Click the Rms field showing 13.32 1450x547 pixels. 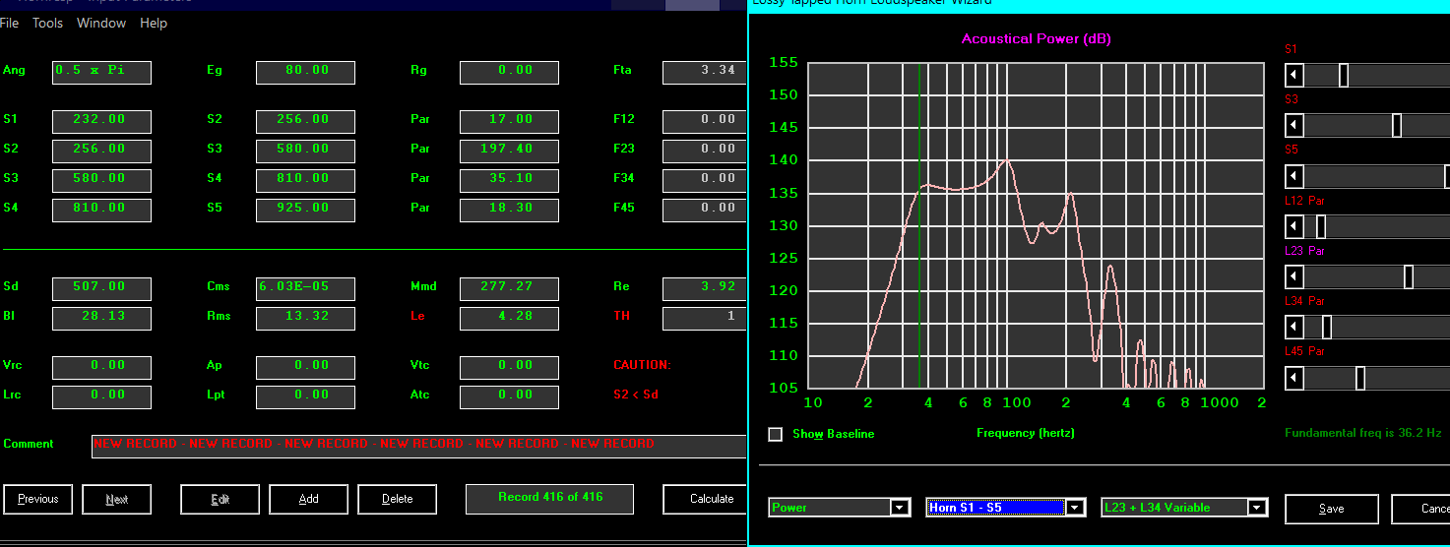coord(305,318)
